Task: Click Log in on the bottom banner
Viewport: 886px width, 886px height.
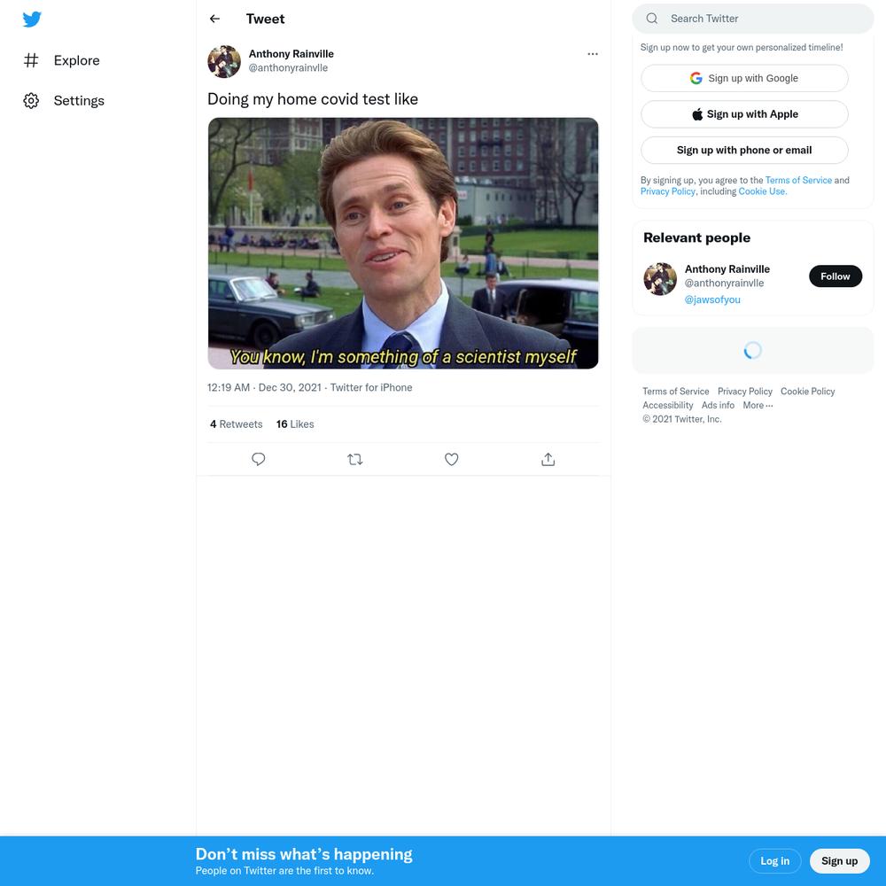Action: pyautogui.click(x=774, y=861)
